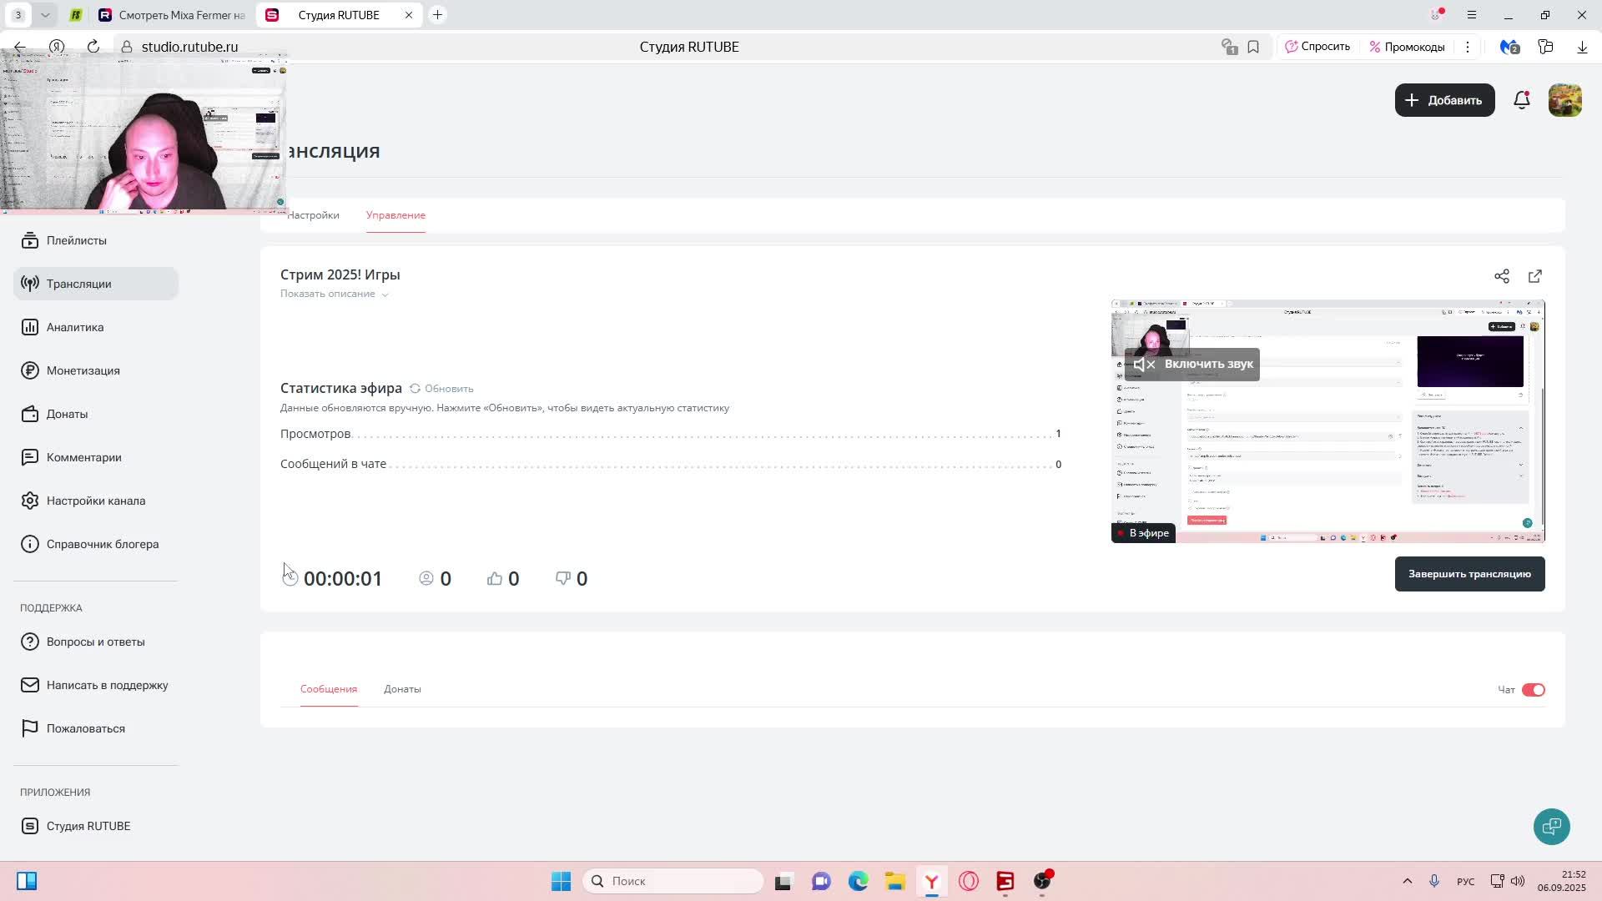Switch to the Донаты tab
This screenshot has width=1602, height=901.
402,689
